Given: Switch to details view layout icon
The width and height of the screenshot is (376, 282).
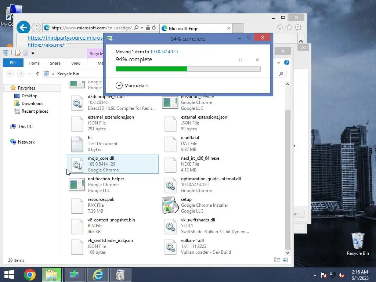Looking at the screenshot, I should coord(277,260).
